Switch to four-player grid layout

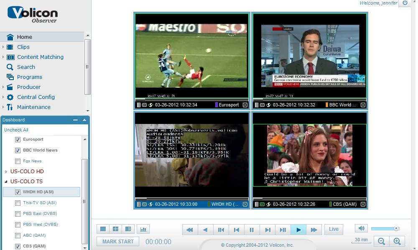[115, 229]
